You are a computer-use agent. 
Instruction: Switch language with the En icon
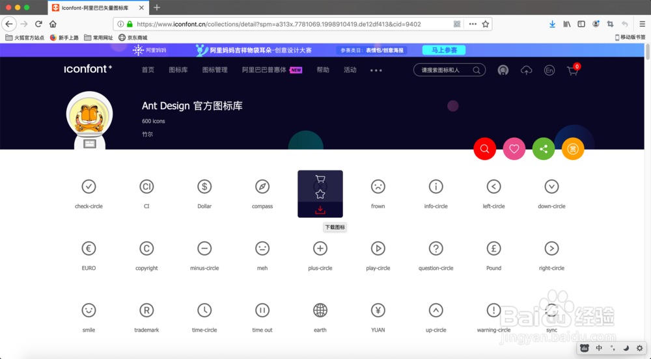pyautogui.click(x=549, y=70)
